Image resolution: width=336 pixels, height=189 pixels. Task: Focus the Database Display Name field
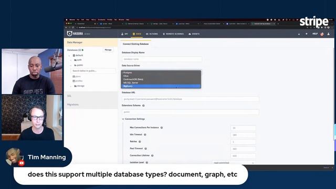[162, 59]
